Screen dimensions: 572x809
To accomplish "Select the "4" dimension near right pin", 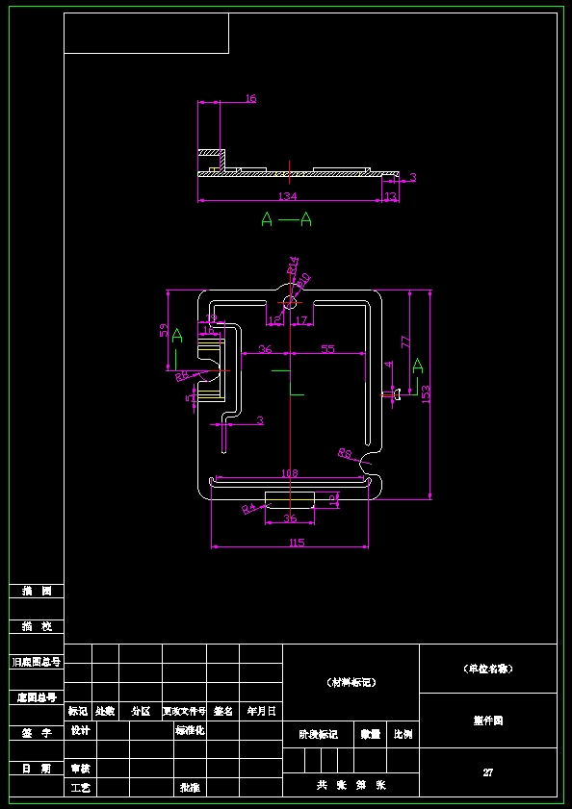I will point(389,366).
